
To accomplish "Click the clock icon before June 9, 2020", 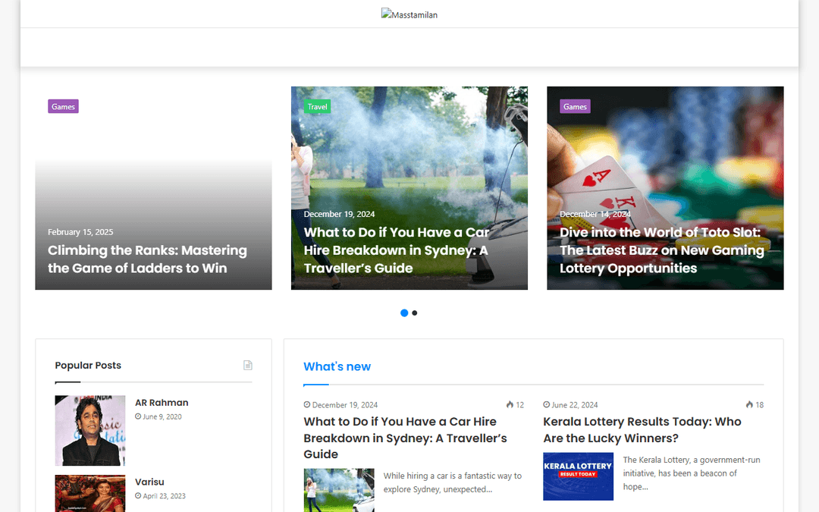I will [138, 416].
